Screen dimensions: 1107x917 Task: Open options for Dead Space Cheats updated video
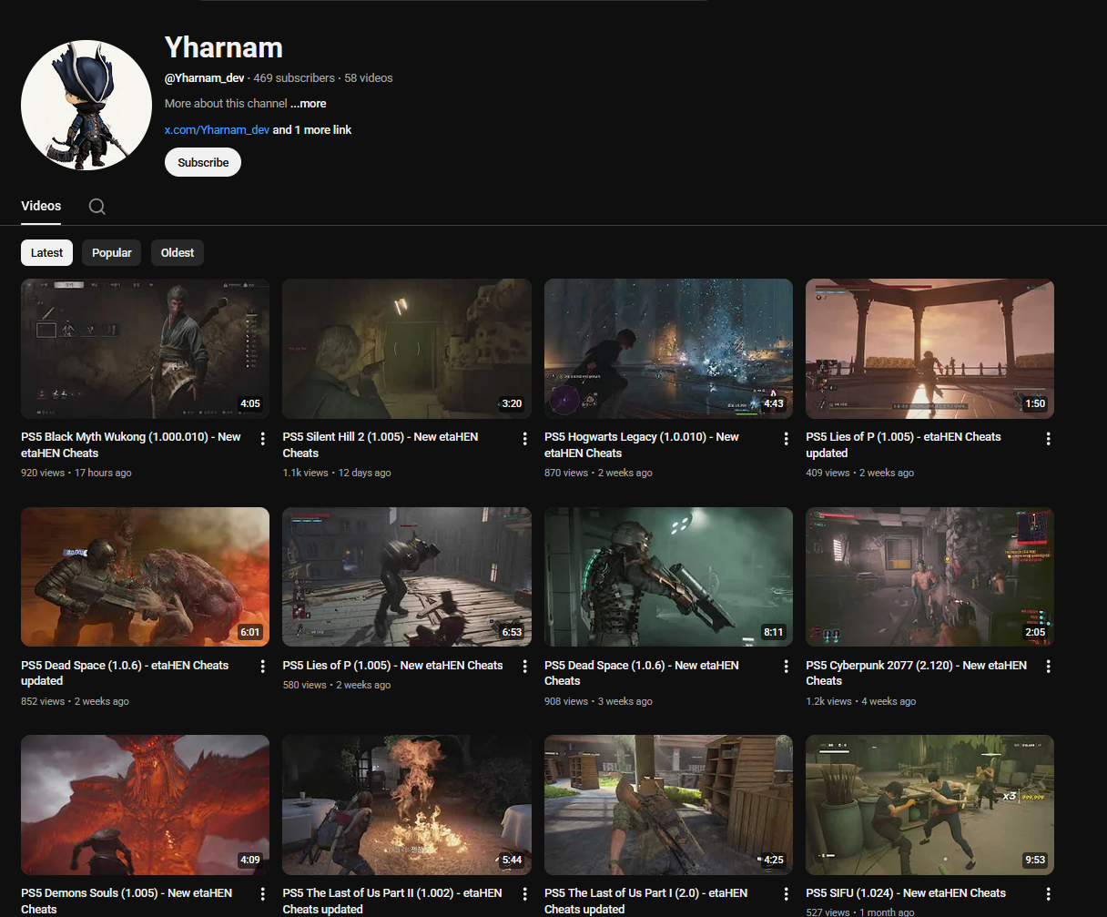pyautogui.click(x=263, y=667)
